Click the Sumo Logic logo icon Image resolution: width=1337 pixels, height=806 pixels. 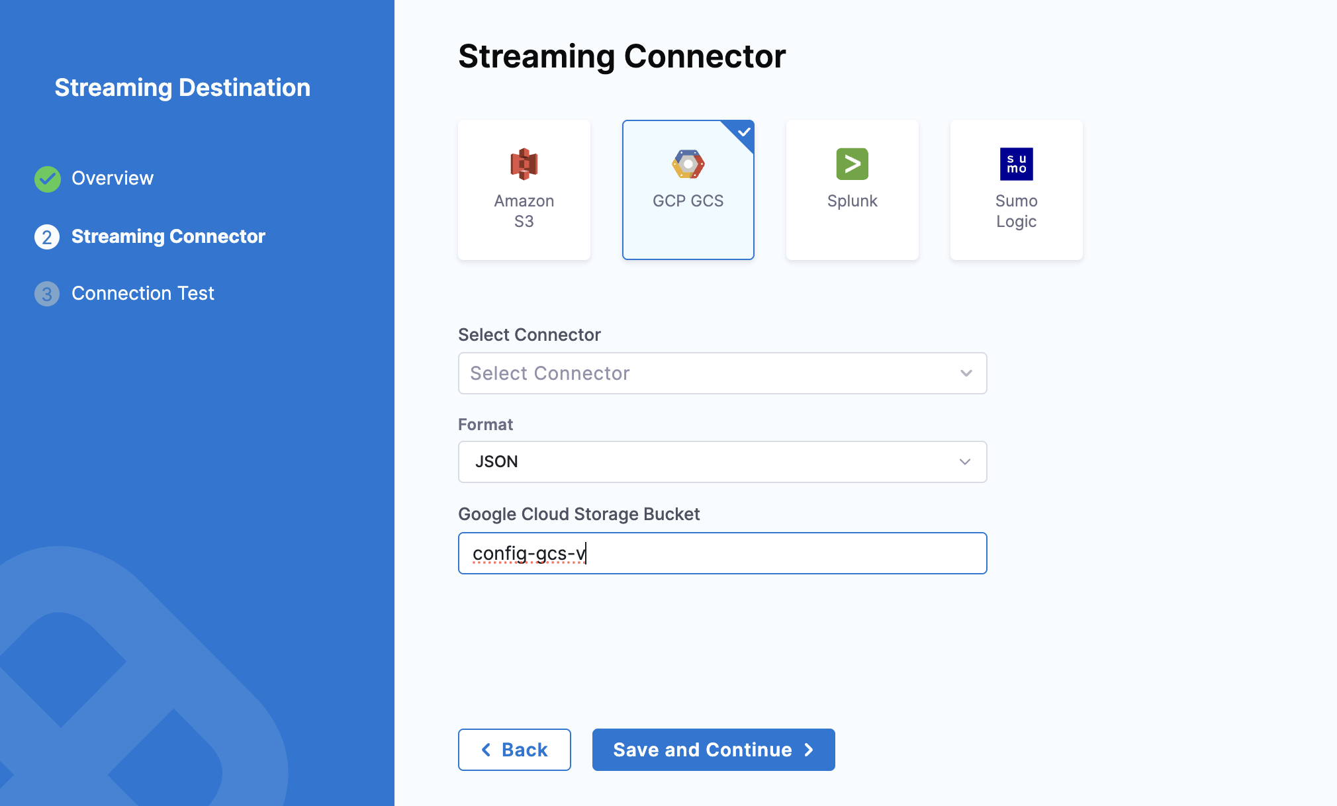[1016, 164]
